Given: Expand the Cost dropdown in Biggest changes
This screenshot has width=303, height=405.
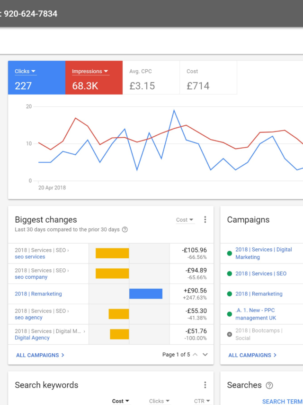Looking at the screenshot, I should (185, 220).
